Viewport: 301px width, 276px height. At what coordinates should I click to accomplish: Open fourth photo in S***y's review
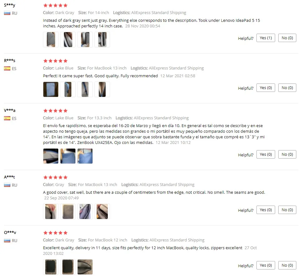102,40
